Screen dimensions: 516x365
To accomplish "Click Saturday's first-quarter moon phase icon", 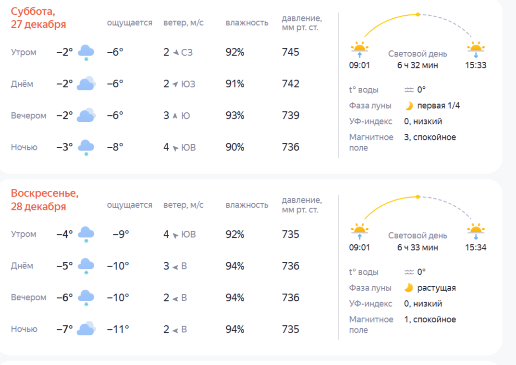I will pos(409,106).
